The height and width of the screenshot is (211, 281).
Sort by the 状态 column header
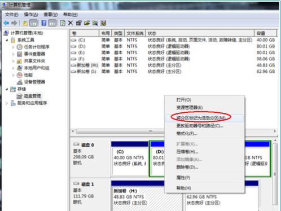[x=200, y=33]
